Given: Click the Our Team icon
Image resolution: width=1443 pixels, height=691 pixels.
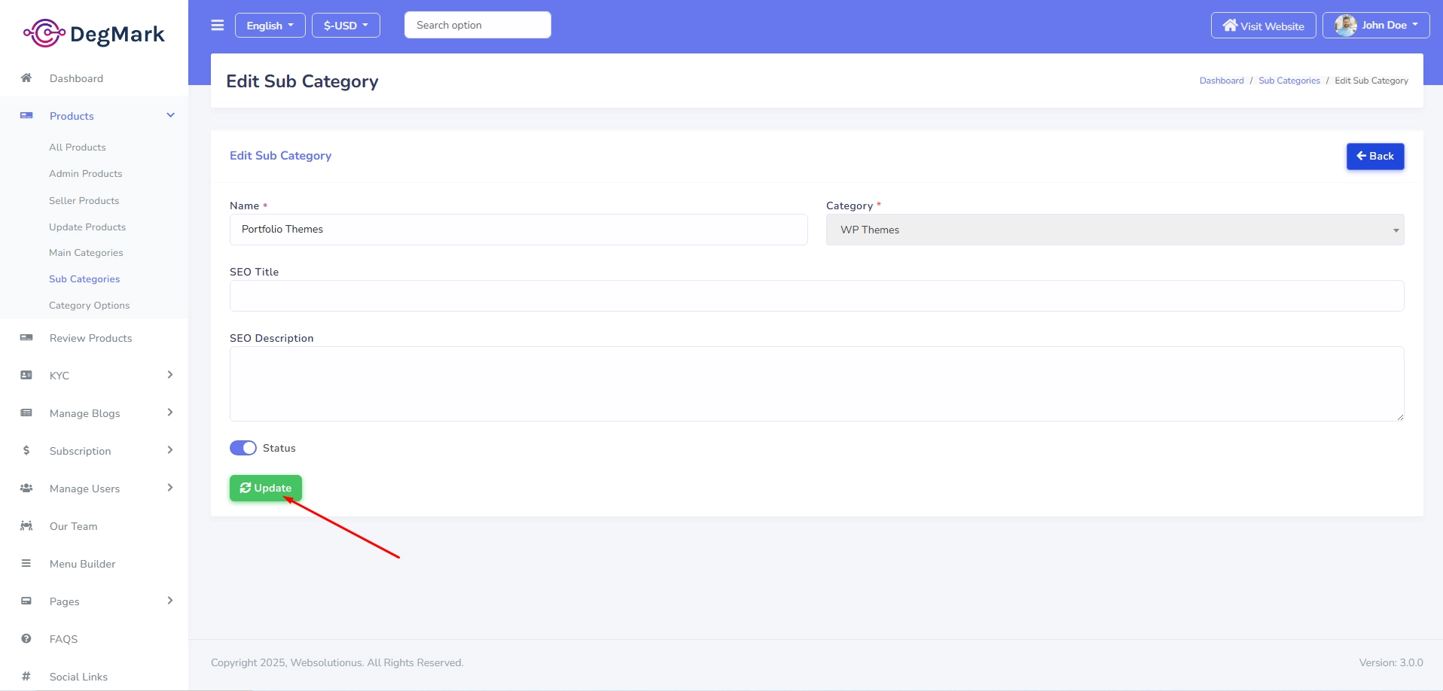Looking at the screenshot, I should tap(26, 526).
